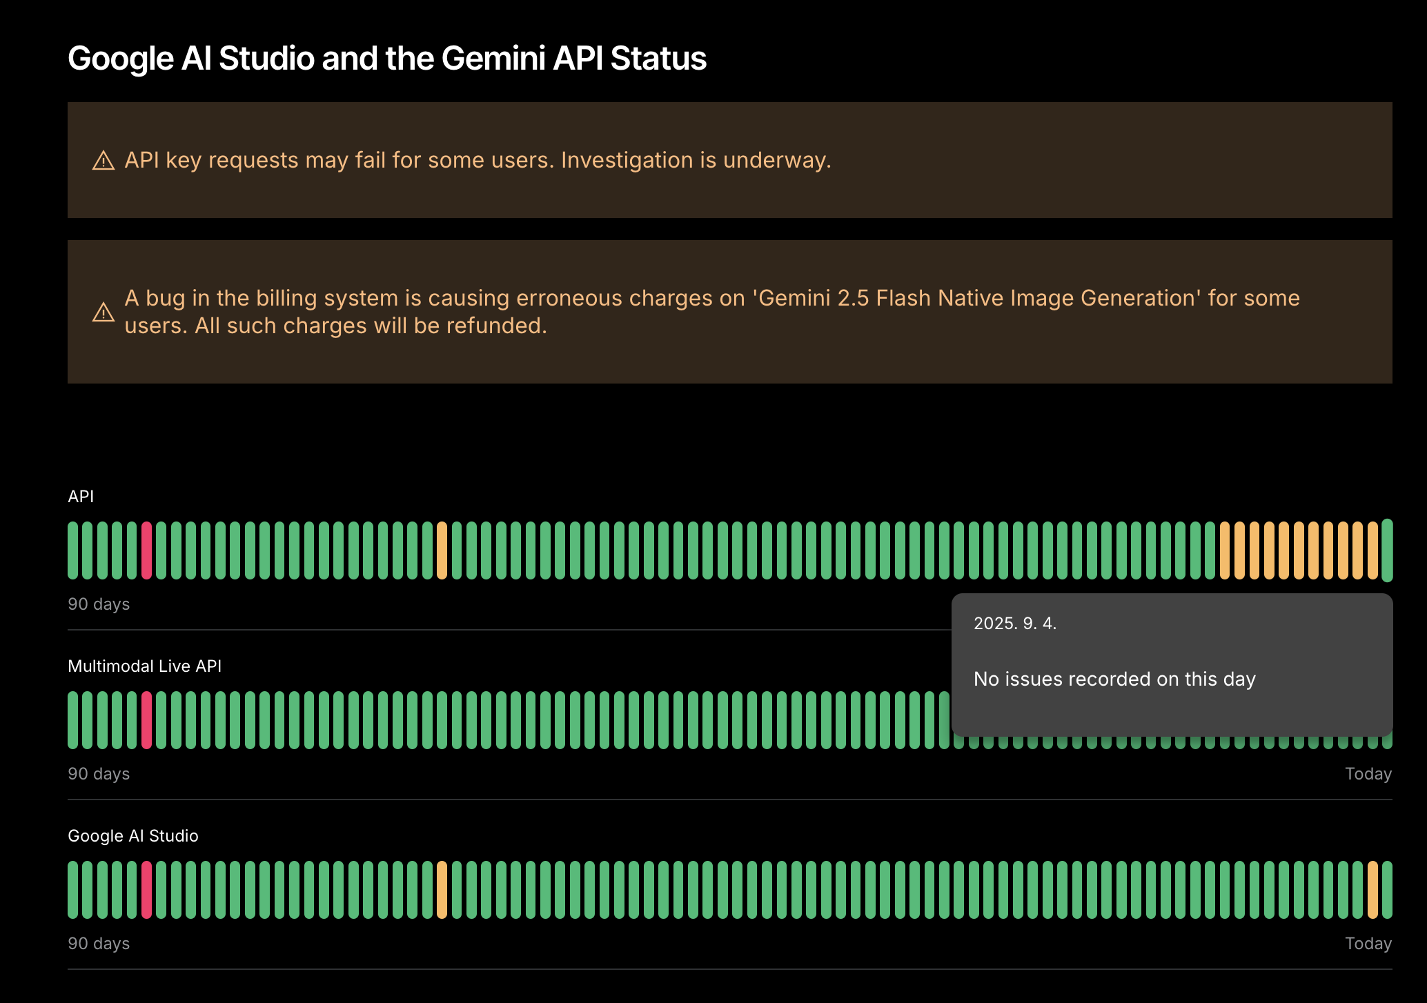Click tooltip text 'No issues recorded on this day'
Image resolution: width=1427 pixels, height=1003 pixels.
(x=1114, y=679)
